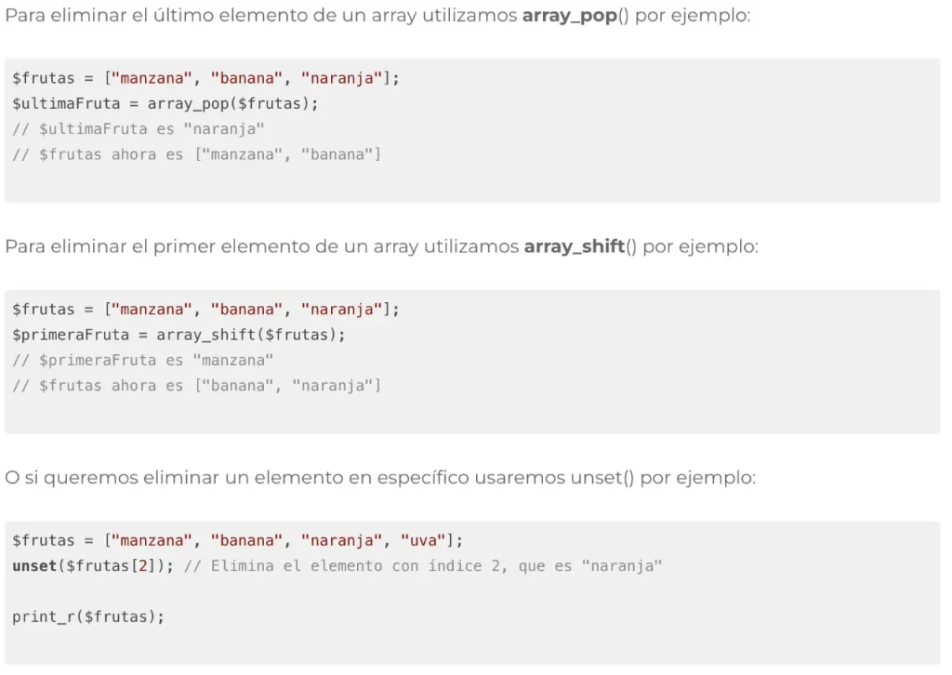
Task: Click paragraph 'Para eliminar el último elemento'
Action: click(377, 15)
